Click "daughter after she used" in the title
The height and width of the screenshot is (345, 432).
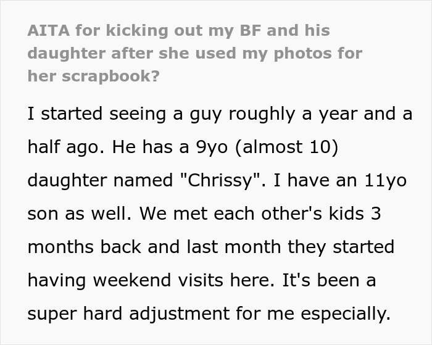pos(131,53)
